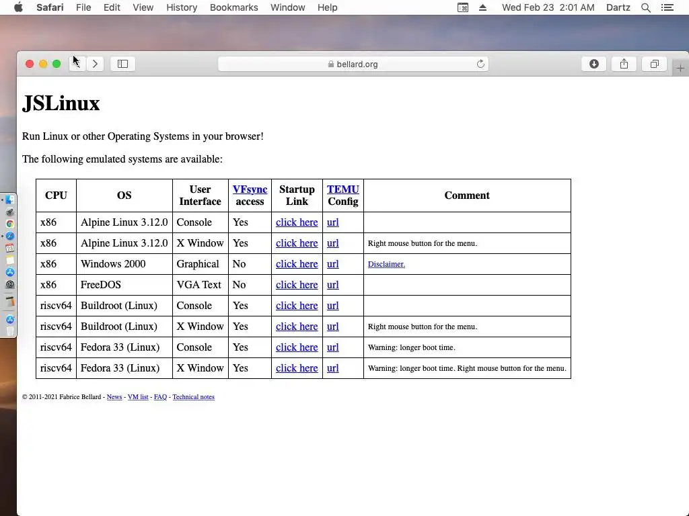Click 'click here' for Buildroot Console

[x=297, y=306]
